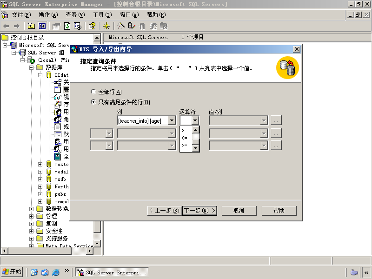Click the 上一步(B) back button

click(x=165, y=211)
